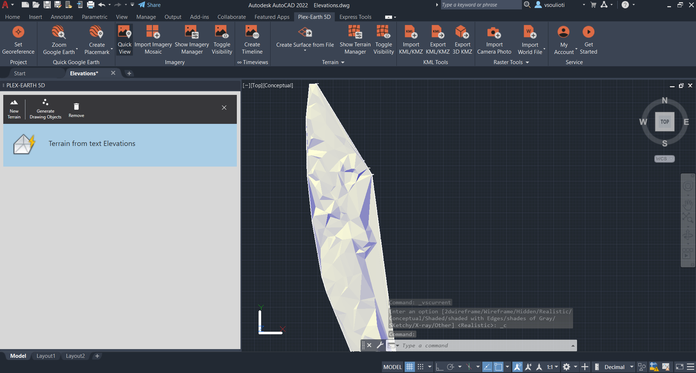Click Undo arrow in Quick Access toolbar
Screen dimensions: 696x373
(102, 5)
